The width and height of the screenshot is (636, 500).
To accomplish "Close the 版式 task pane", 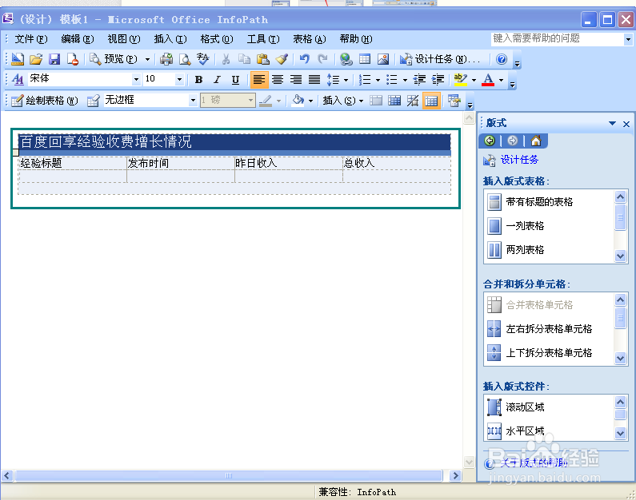I will [x=626, y=124].
